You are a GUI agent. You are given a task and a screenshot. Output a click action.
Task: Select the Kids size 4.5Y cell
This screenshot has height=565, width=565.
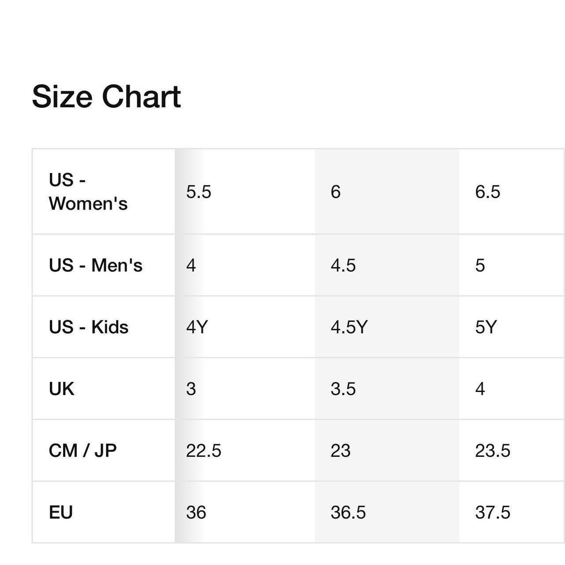pyautogui.click(x=387, y=327)
